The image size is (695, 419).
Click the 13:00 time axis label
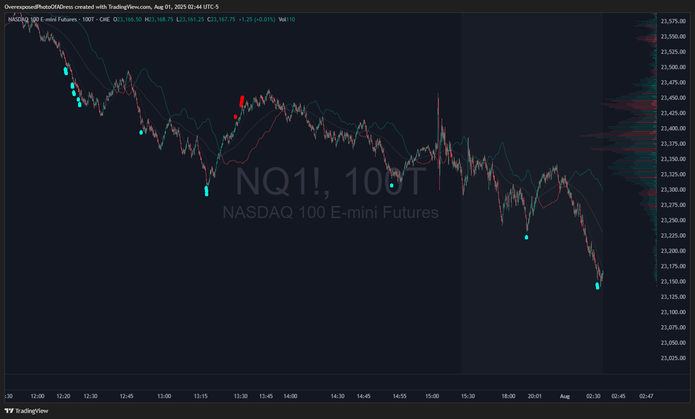(x=164, y=396)
